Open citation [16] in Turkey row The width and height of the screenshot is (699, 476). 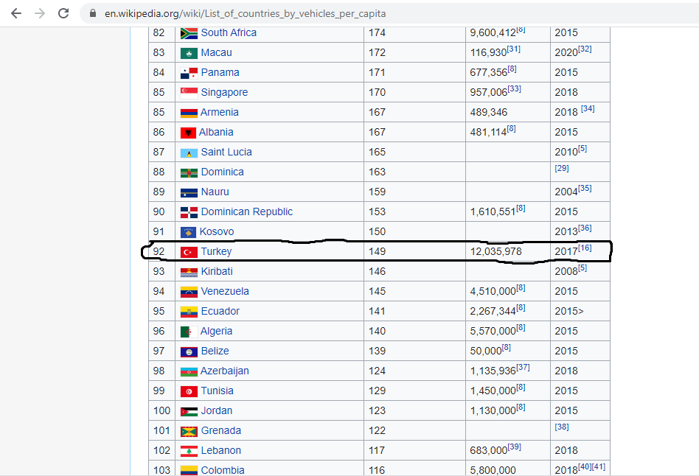point(585,248)
